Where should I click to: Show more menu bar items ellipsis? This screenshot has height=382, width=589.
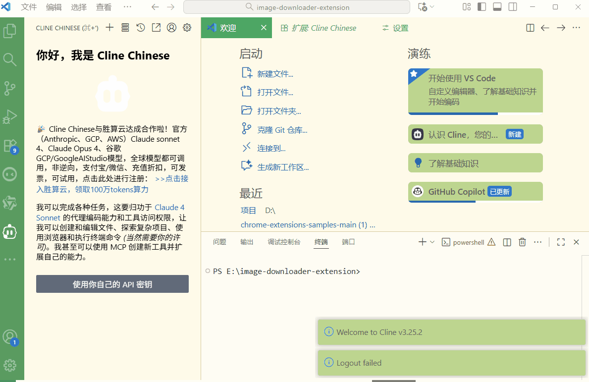coord(127,7)
